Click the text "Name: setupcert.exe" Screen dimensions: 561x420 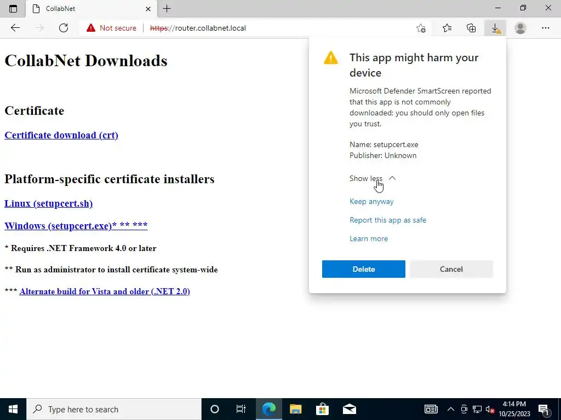(x=384, y=144)
